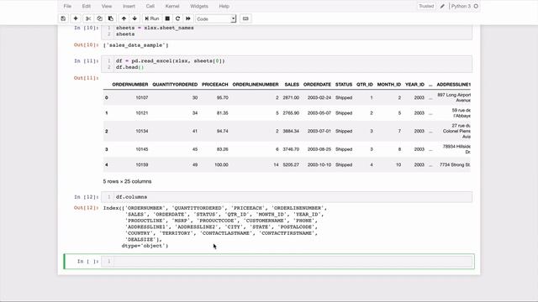The width and height of the screenshot is (538, 302).
Task: Click order number 10107 cell
Action: [142, 97]
